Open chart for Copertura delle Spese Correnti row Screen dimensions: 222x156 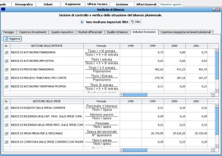coord(7,142)
